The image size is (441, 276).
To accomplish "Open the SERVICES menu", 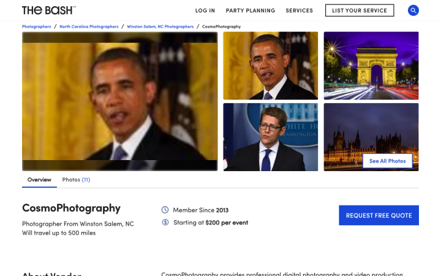I will 300,10.
